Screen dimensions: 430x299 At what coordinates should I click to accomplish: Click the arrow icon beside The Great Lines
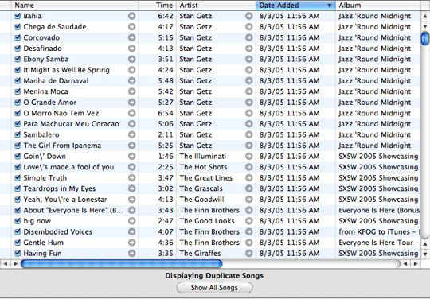pos(249,178)
